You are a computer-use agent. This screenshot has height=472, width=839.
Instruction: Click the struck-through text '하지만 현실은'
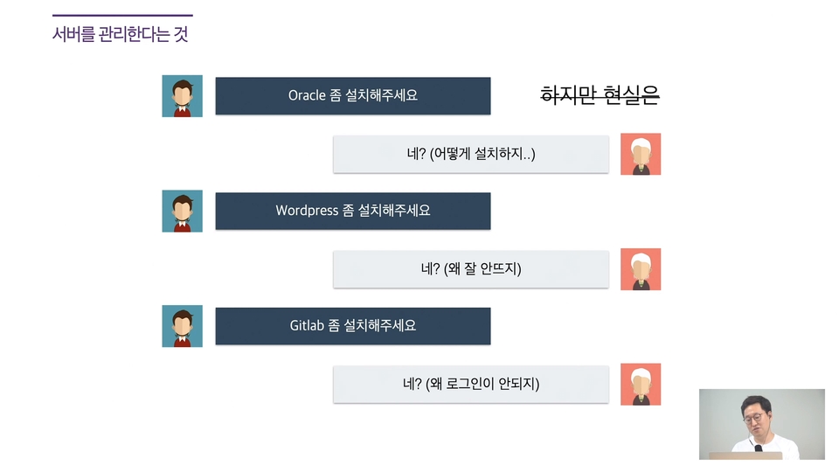pyautogui.click(x=600, y=95)
